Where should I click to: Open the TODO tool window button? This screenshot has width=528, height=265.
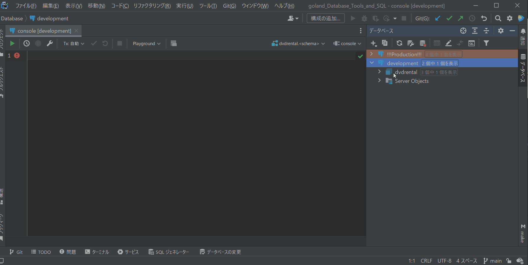41,252
